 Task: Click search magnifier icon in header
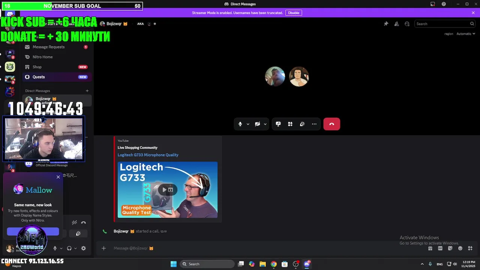tap(472, 24)
